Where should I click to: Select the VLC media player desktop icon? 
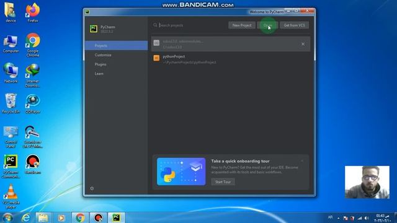click(x=11, y=196)
